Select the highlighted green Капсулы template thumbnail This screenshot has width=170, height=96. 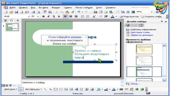pyautogui.click(x=144, y=72)
